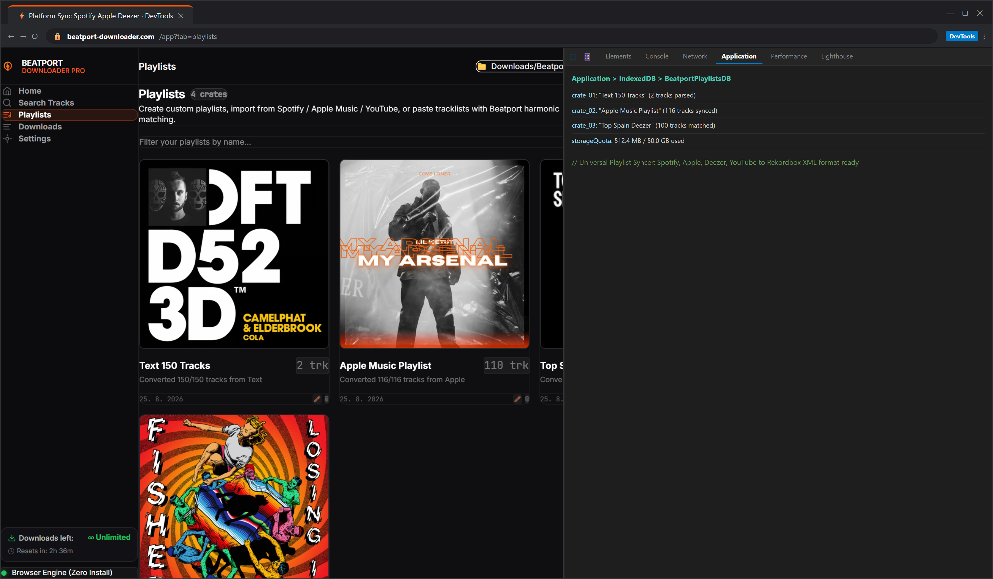Click the crate_02 Apple Music Playlist entry
This screenshot has height=579, width=993.
click(778, 111)
